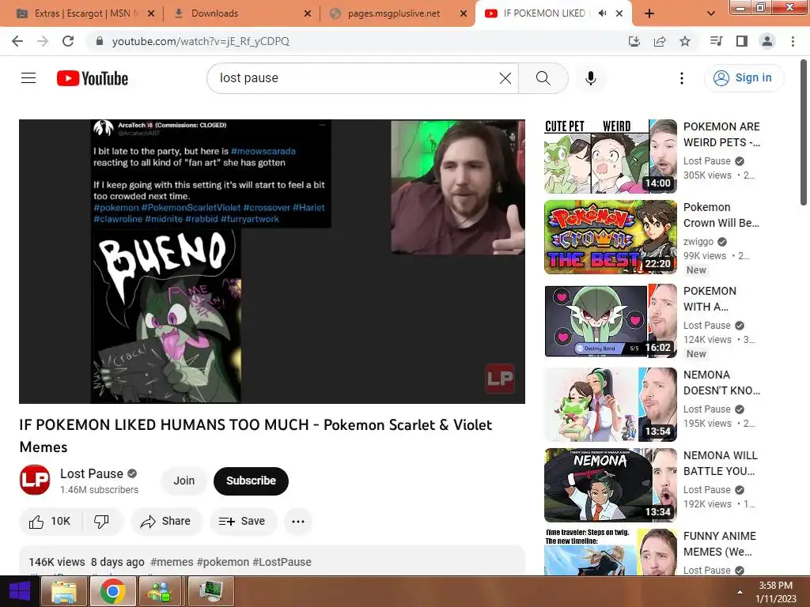
Task: Click the browser forward arrow
Action: (x=43, y=41)
